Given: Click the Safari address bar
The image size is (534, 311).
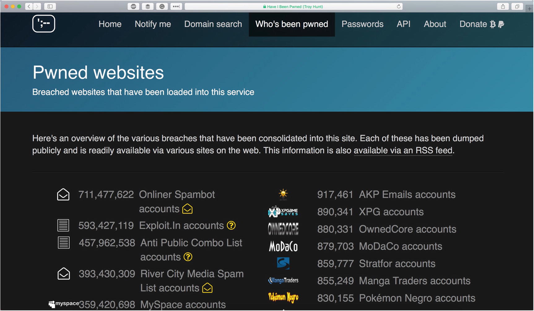Looking at the screenshot, I should pyautogui.click(x=293, y=6).
